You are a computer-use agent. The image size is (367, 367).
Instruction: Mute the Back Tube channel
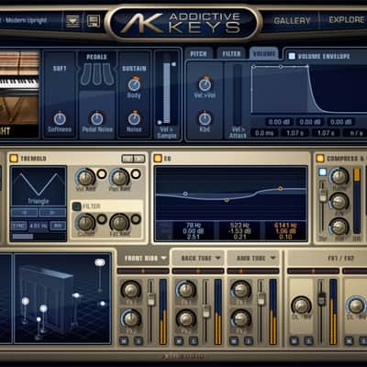point(179,340)
